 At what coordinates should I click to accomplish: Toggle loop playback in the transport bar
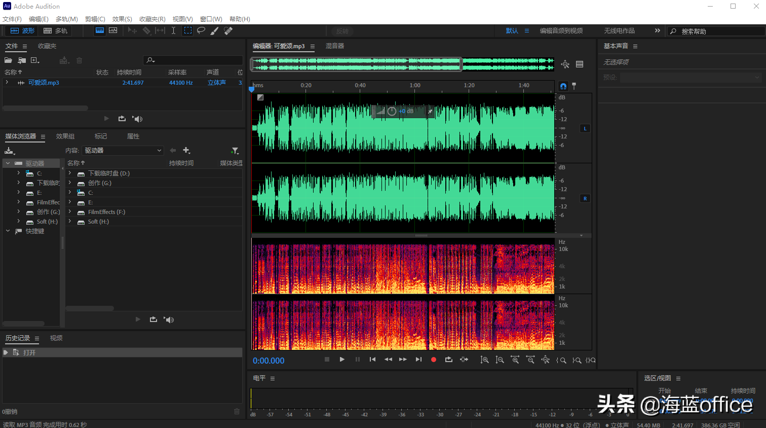coord(448,360)
